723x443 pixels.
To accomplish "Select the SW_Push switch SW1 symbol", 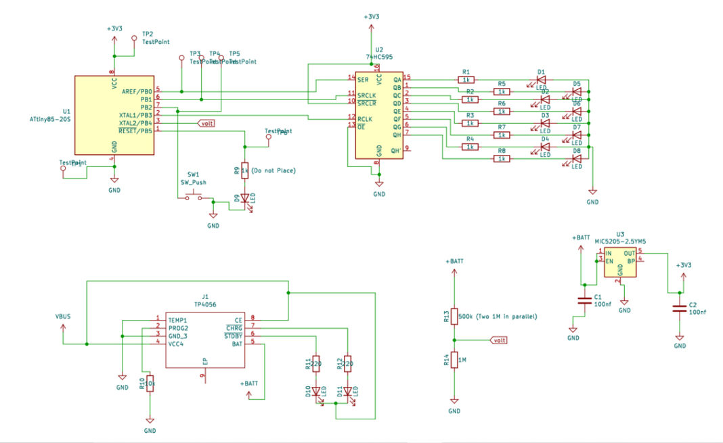I will [x=193, y=197].
